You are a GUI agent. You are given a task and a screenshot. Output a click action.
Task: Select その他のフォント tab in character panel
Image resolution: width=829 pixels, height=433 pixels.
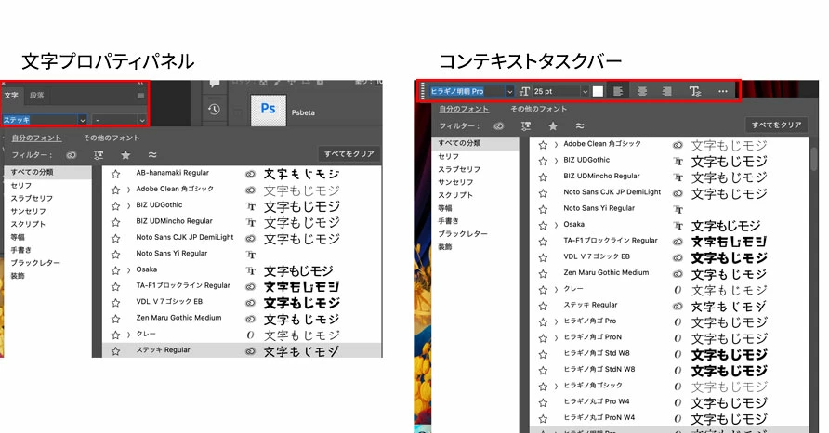[x=111, y=138]
